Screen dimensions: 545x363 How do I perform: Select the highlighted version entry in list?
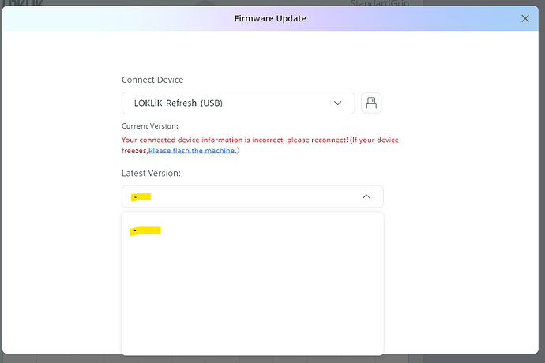252,230
